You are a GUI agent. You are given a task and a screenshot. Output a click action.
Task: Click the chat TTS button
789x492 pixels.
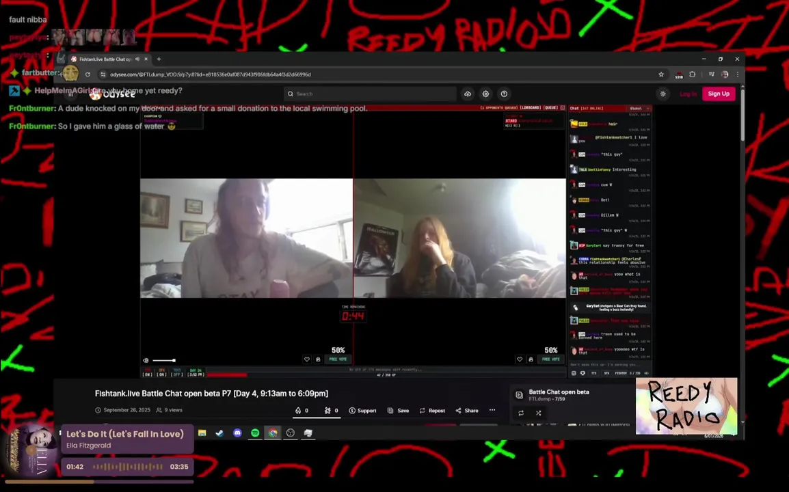click(593, 373)
